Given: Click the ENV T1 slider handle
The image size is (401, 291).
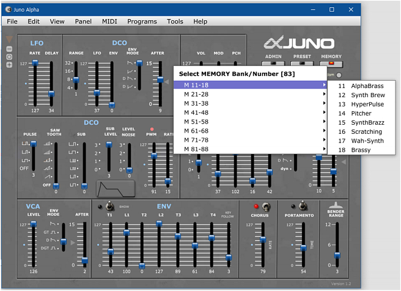Looking at the screenshot, I should pyautogui.click(x=111, y=252).
